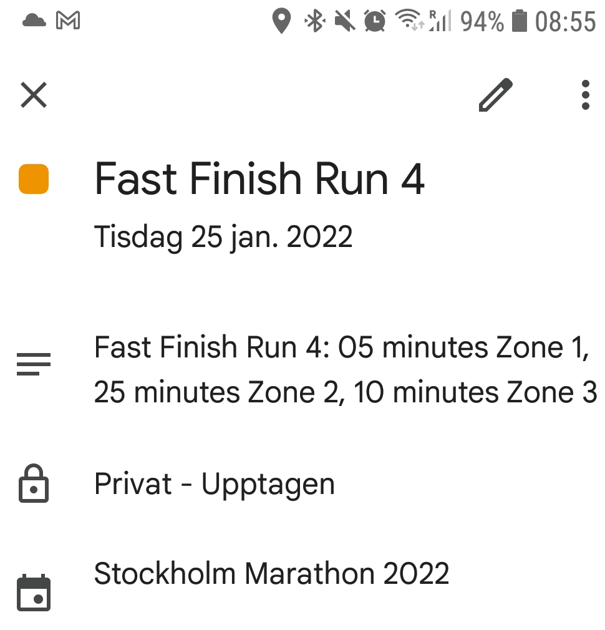Close the event details view
Viewport: 605px width, 630px height.
(x=34, y=95)
